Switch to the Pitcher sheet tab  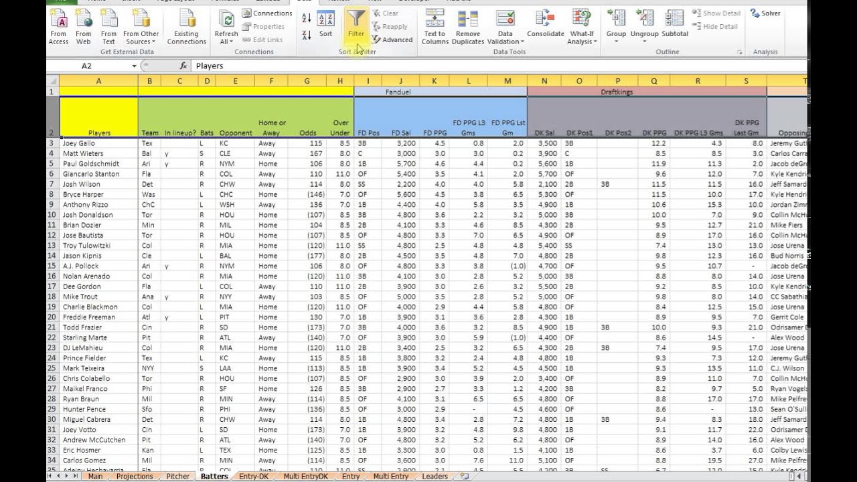pyautogui.click(x=178, y=477)
